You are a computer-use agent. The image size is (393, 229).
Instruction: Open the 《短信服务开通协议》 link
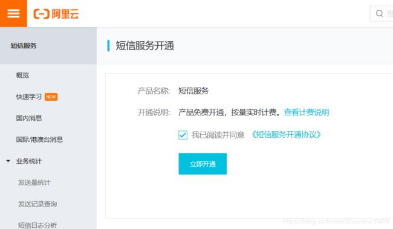286,135
